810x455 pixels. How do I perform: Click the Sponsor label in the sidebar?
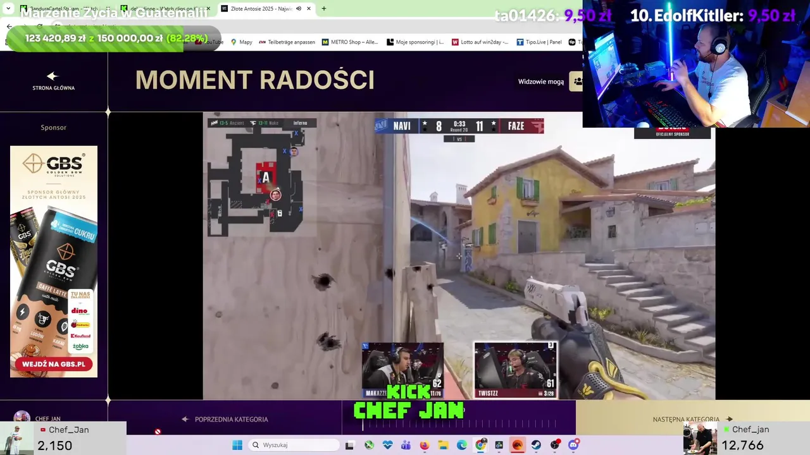(x=54, y=128)
